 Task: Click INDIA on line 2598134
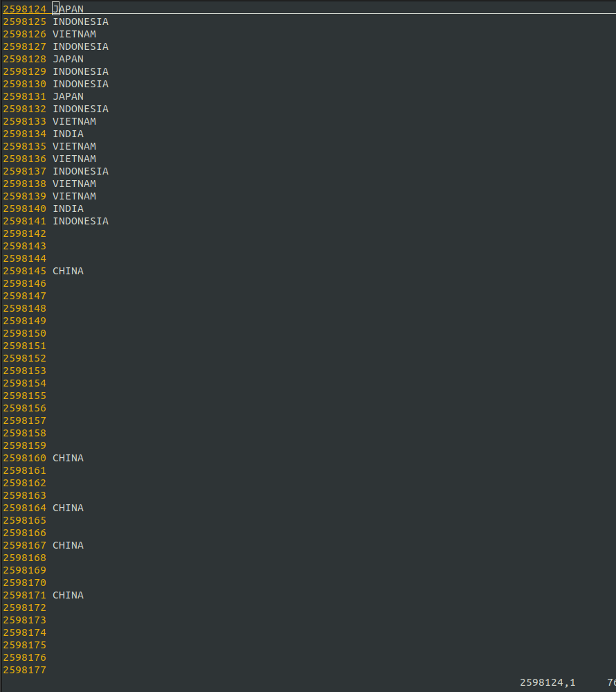click(68, 134)
